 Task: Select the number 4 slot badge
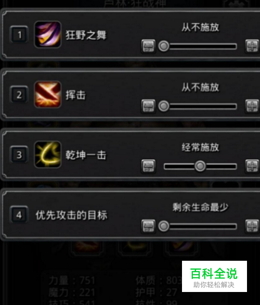click(x=19, y=215)
